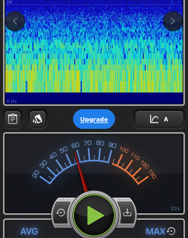
Task: Open the clipboard notes icon
Action: tap(12, 119)
